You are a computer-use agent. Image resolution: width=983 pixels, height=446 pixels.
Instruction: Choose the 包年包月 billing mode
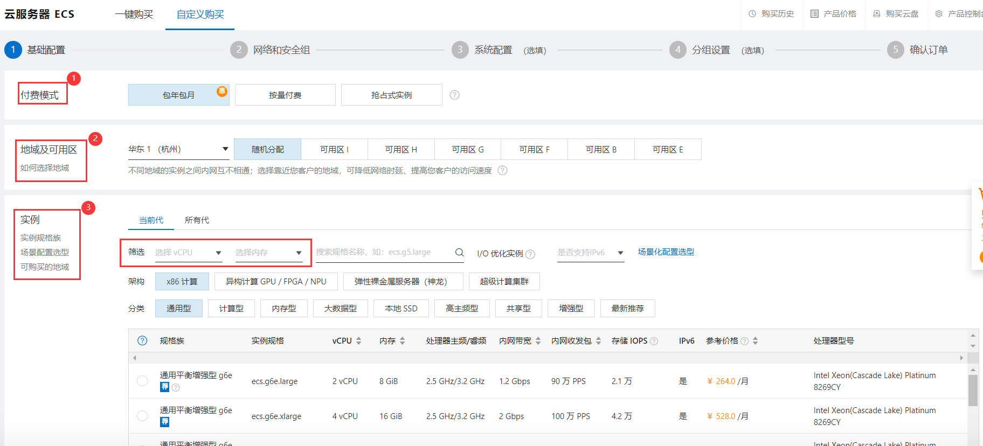click(x=179, y=95)
